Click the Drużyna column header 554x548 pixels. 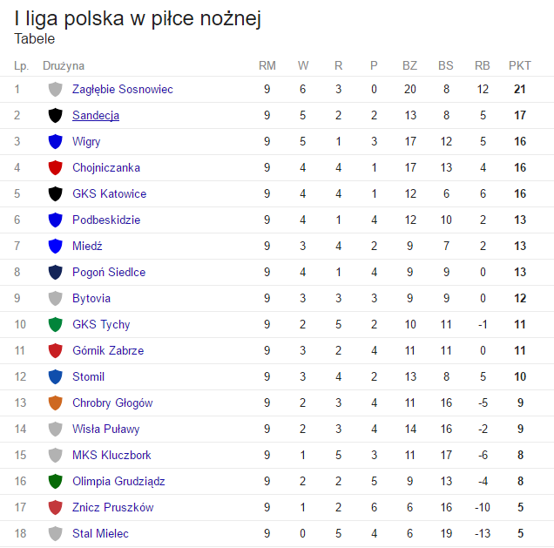click(x=64, y=65)
